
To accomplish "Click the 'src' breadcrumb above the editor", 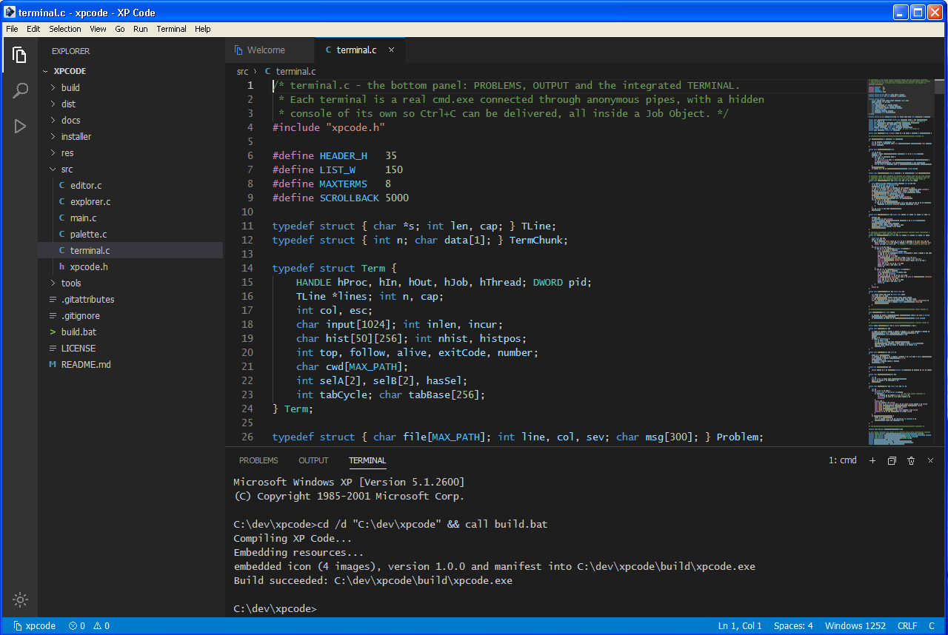I will (242, 71).
